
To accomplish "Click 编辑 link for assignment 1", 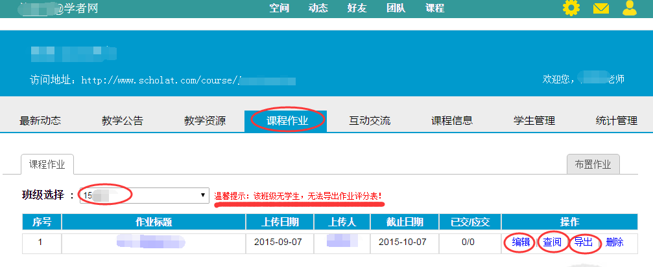I will point(521,242).
